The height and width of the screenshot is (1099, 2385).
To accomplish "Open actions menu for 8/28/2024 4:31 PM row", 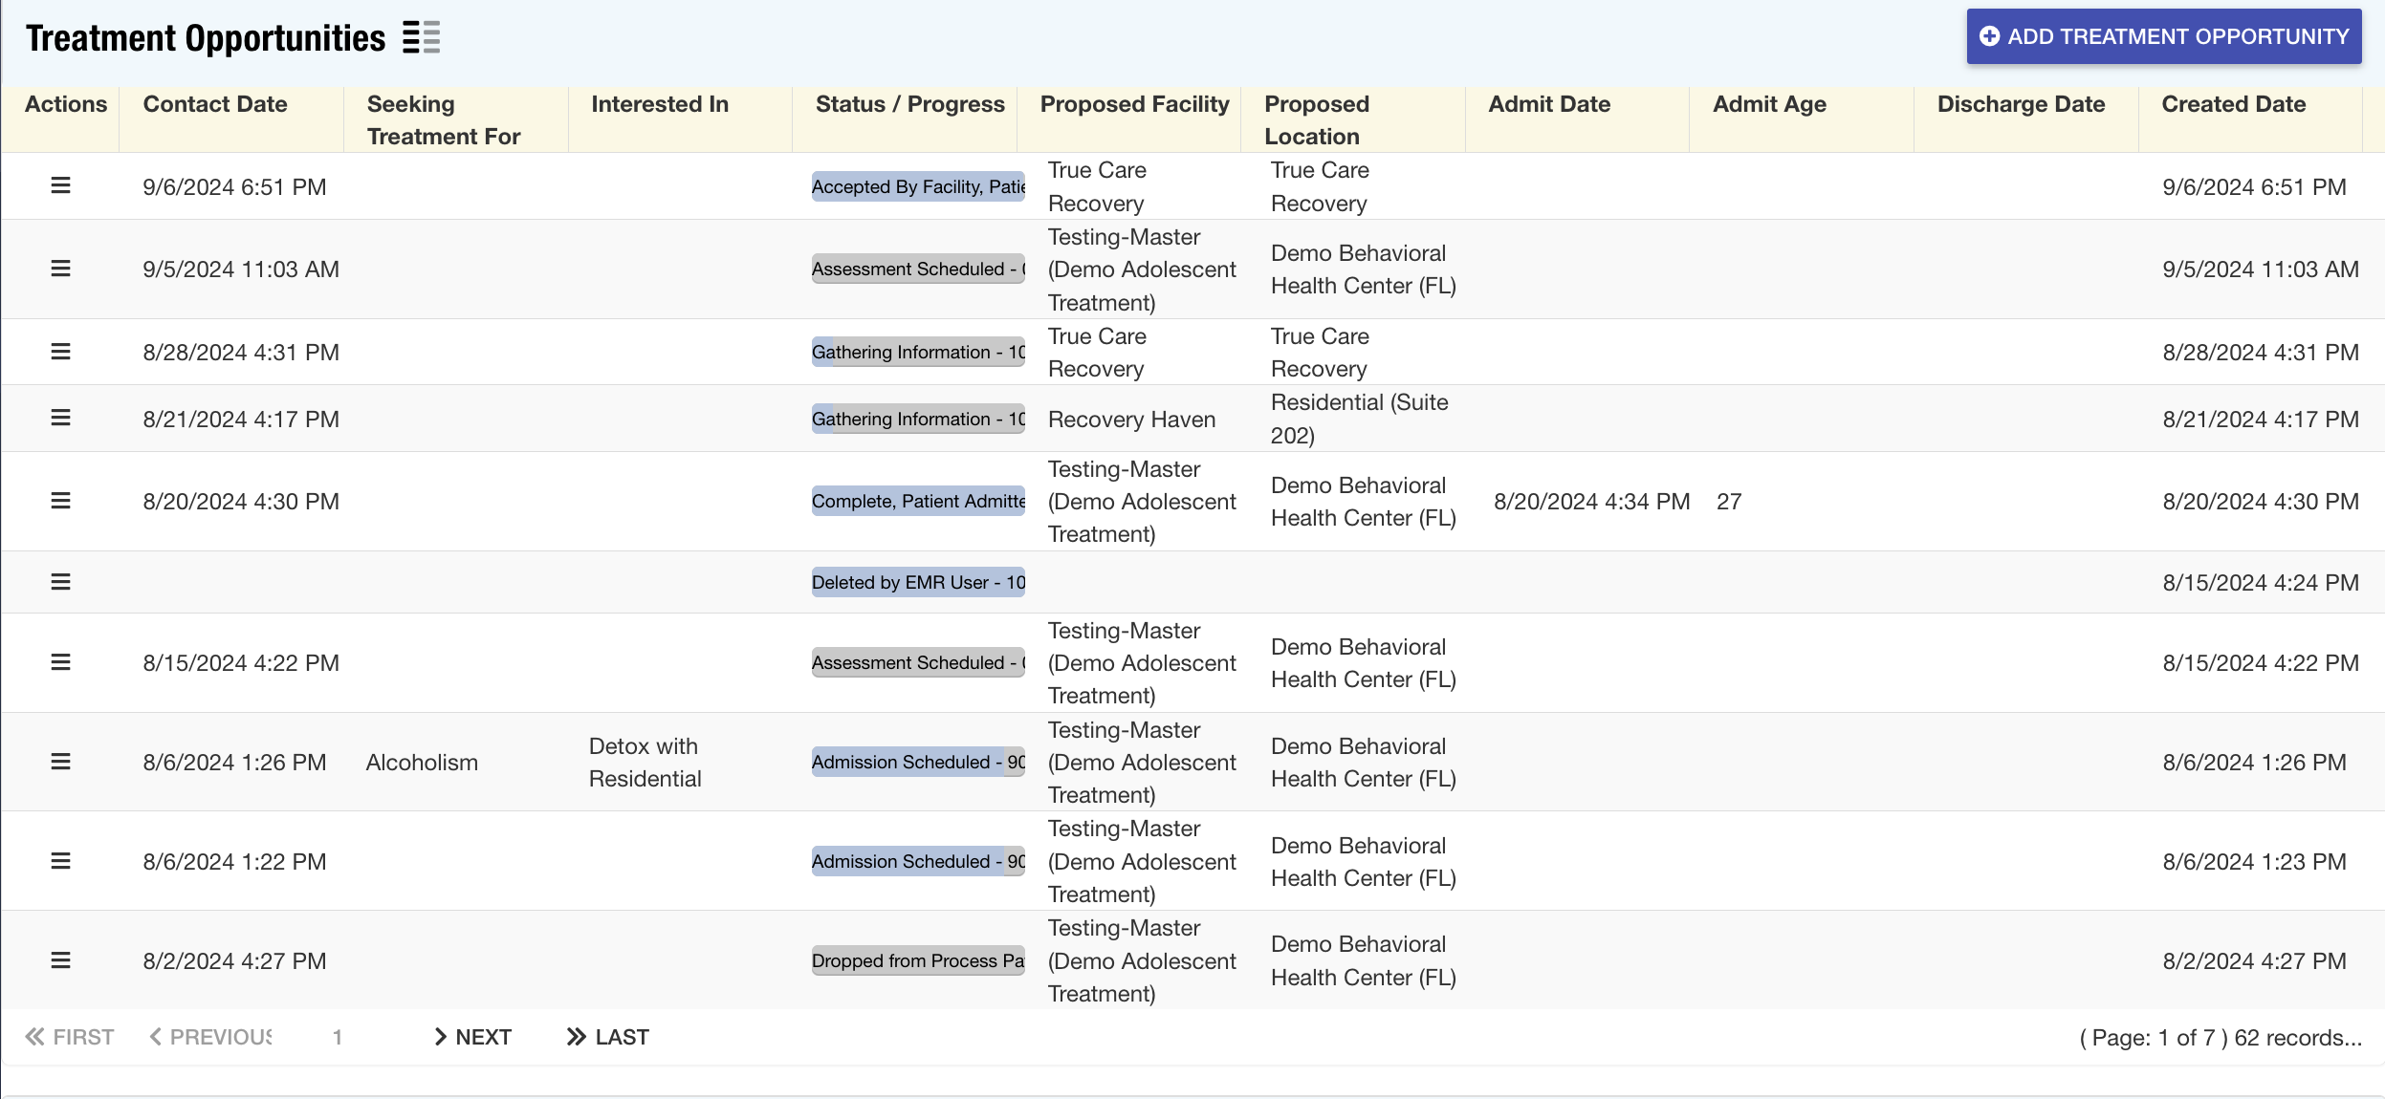I will [x=60, y=352].
